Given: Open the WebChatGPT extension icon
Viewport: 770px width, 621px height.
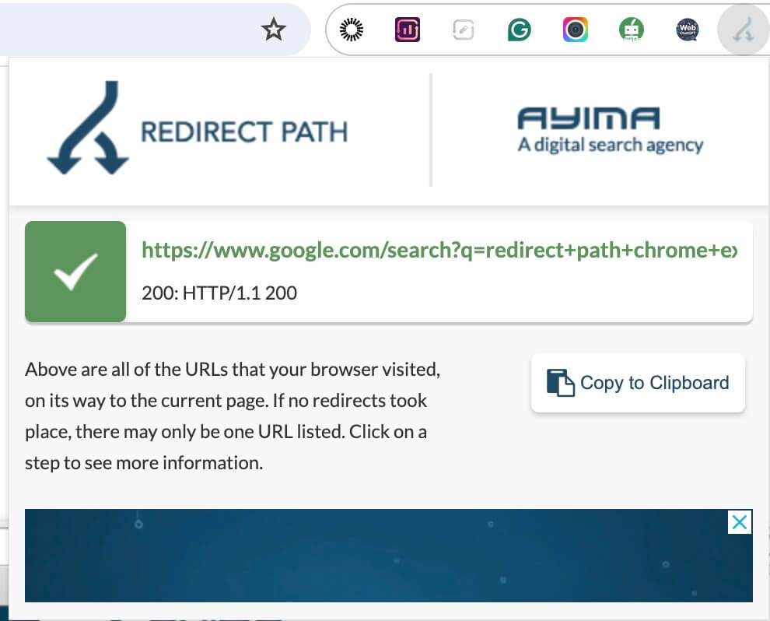Looking at the screenshot, I should [688, 30].
